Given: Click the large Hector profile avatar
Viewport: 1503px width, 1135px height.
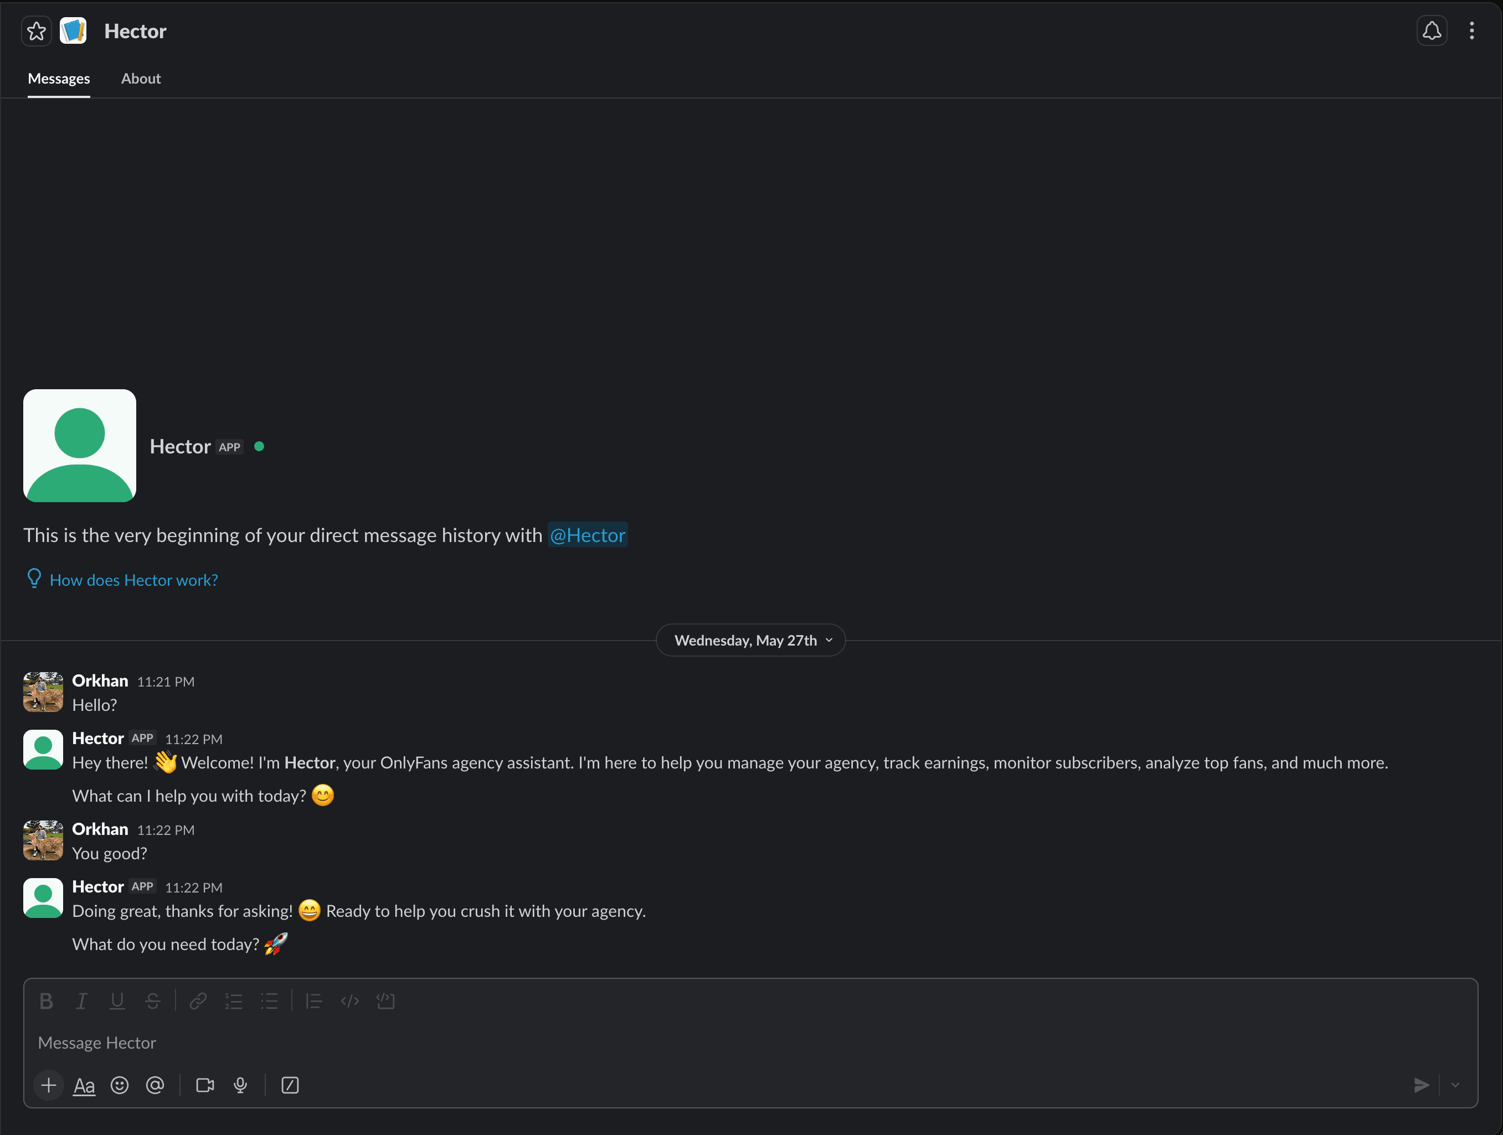Looking at the screenshot, I should click(x=80, y=446).
